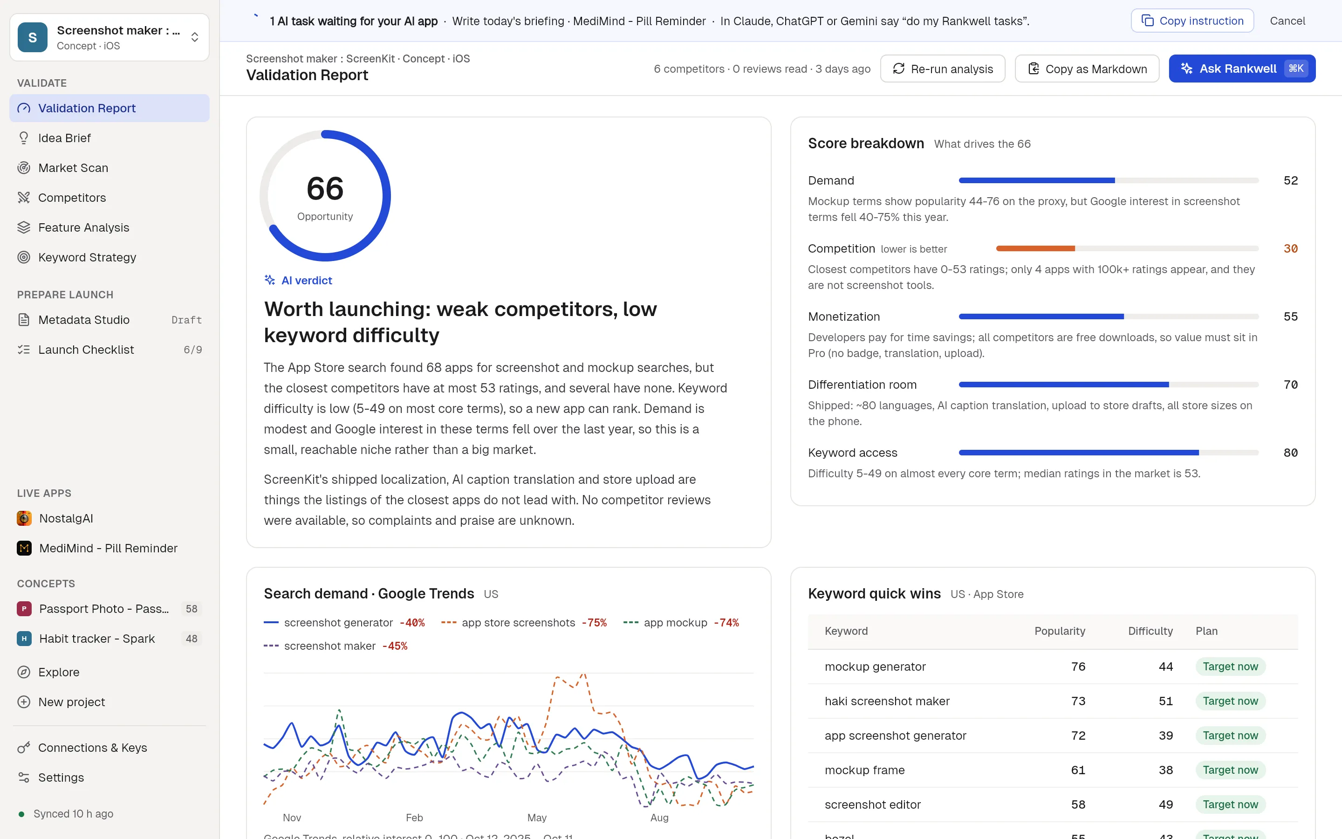
Task: Toggle the app store screenshots legend series
Action: (524, 623)
